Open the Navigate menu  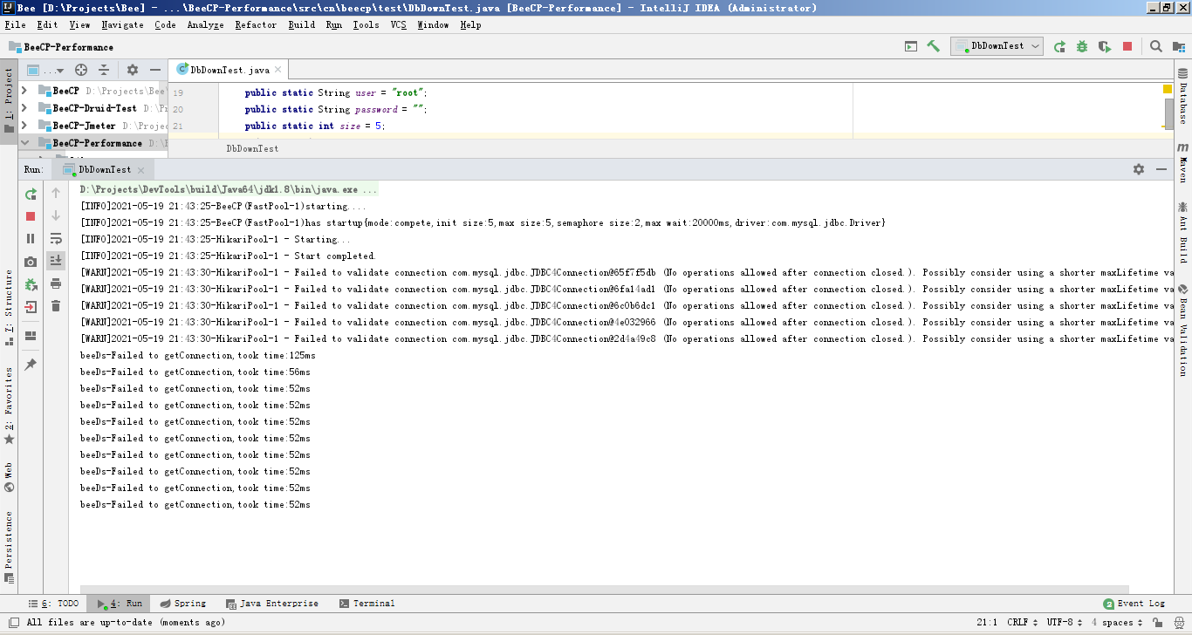click(x=122, y=24)
